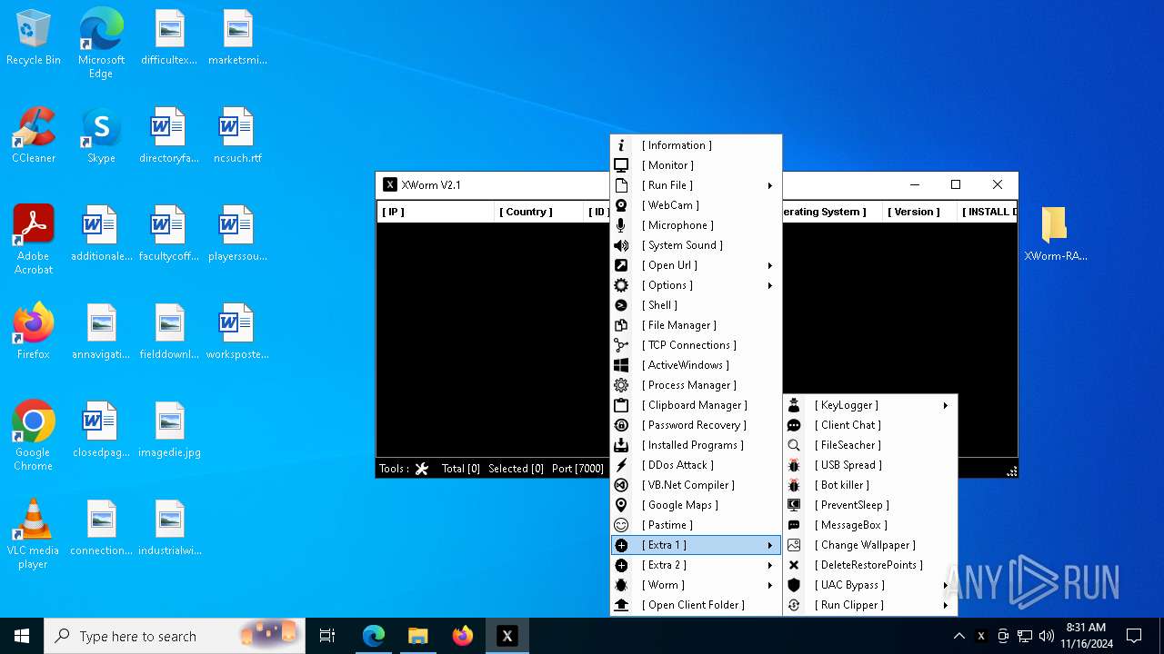Click the MessageBox icon in the submenu
The height and width of the screenshot is (654, 1164).
coord(794,525)
